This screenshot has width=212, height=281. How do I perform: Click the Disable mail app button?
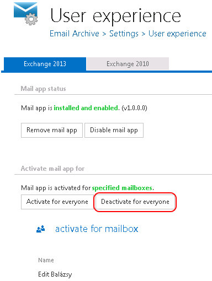click(114, 130)
